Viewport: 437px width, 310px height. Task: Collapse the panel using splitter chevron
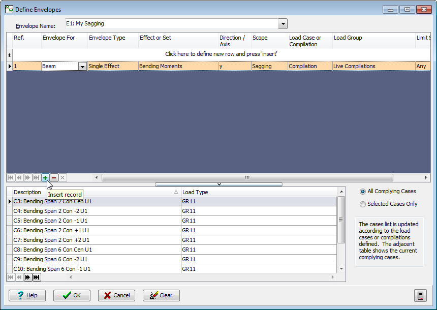[219, 184]
